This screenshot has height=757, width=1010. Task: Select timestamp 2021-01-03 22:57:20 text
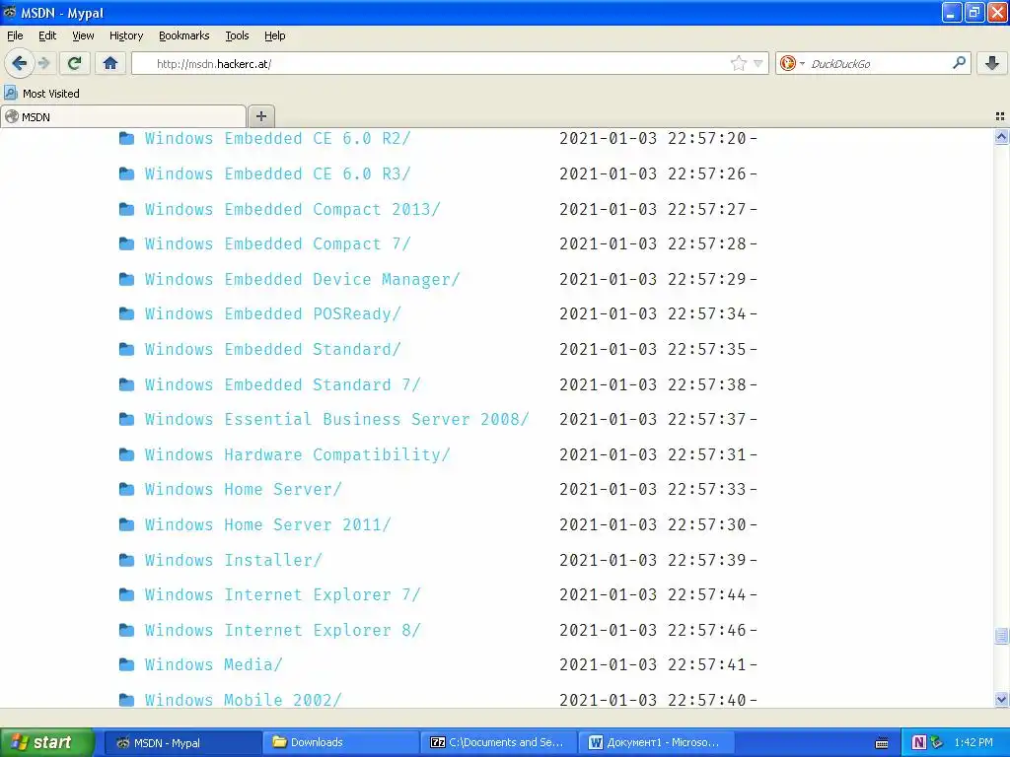pos(653,138)
